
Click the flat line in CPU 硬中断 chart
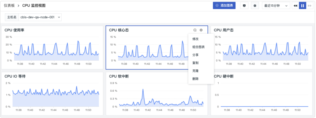(265, 106)
